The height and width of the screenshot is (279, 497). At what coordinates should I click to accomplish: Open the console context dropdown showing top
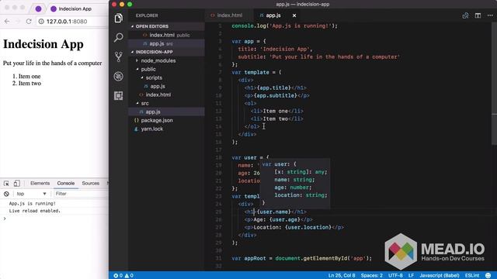(31, 194)
